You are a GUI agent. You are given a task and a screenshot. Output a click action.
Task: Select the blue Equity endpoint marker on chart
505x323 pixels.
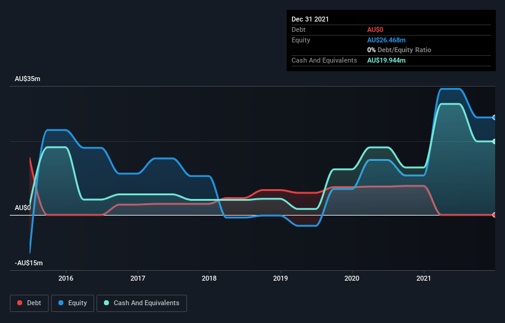point(495,118)
